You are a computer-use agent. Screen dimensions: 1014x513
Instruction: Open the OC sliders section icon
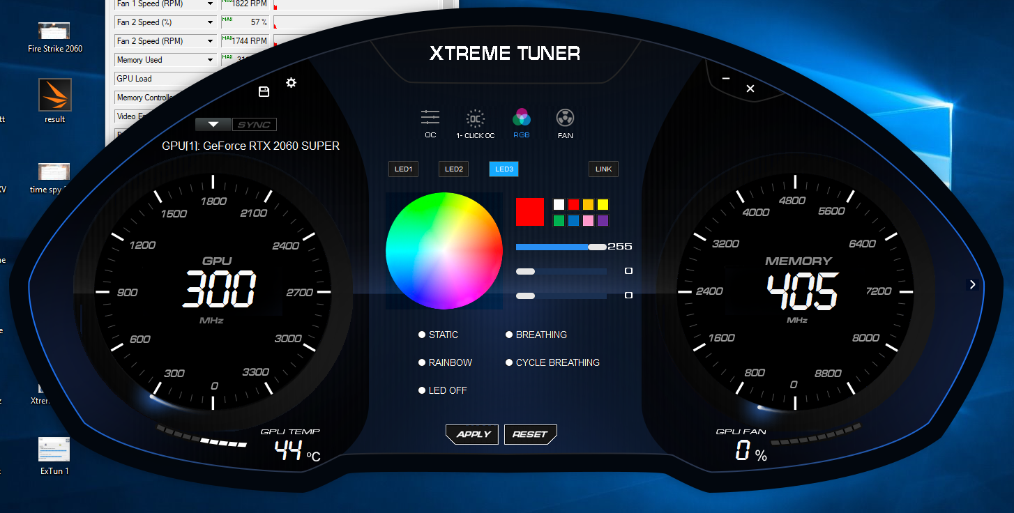tap(430, 117)
